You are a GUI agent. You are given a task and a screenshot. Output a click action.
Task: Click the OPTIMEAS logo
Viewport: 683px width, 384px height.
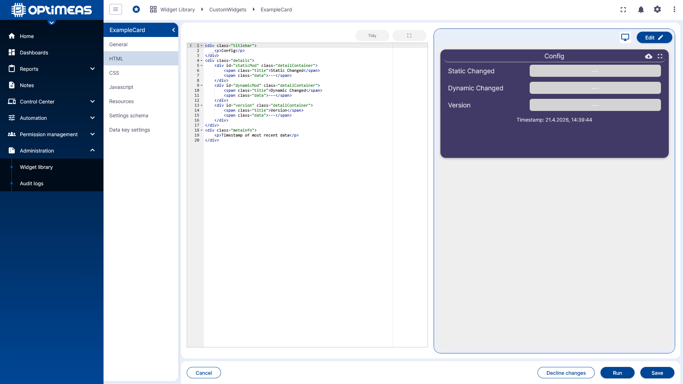pos(52,10)
